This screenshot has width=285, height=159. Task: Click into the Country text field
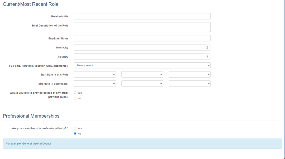pos(139,57)
